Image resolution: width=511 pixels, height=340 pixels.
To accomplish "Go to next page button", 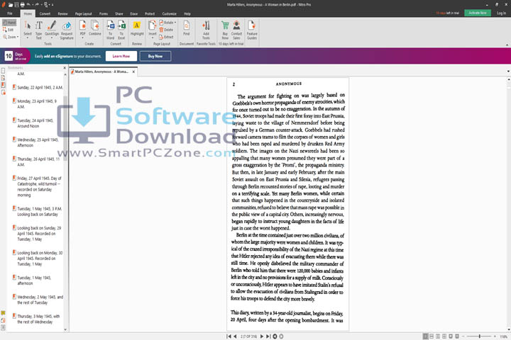I will click(261, 336).
